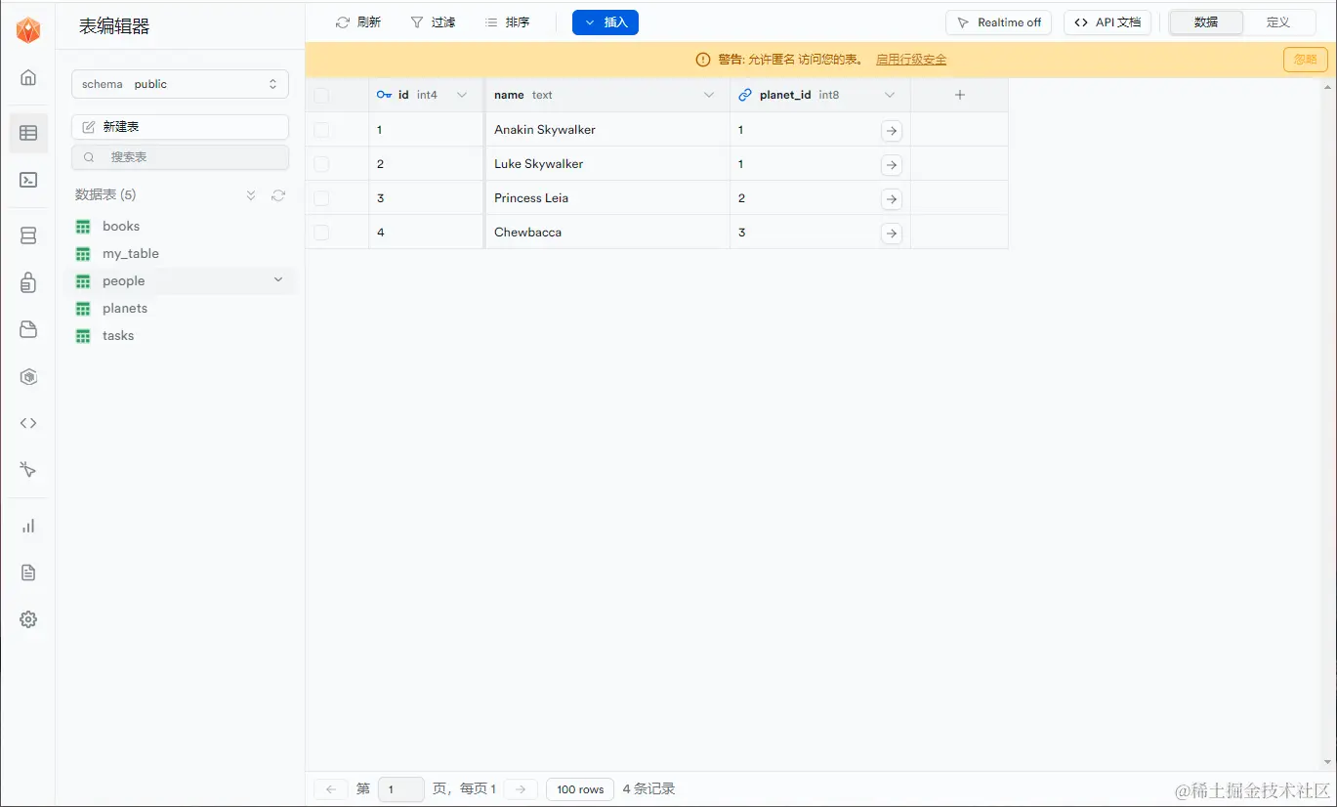Image resolution: width=1337 pixels, height=807 pixels.
Task: Click the my_table table icon
Action: (x=83, y=254)
